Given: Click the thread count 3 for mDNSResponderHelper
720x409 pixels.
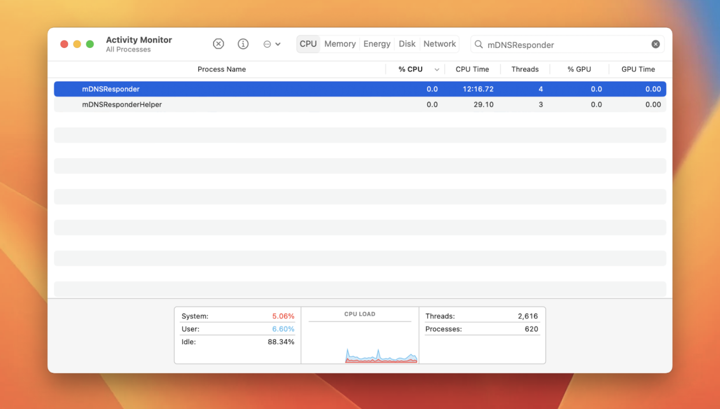Looking at the screenshot, I should tap(540, 104).
